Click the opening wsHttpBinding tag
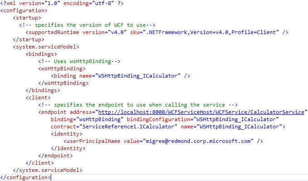 (62, 68)
